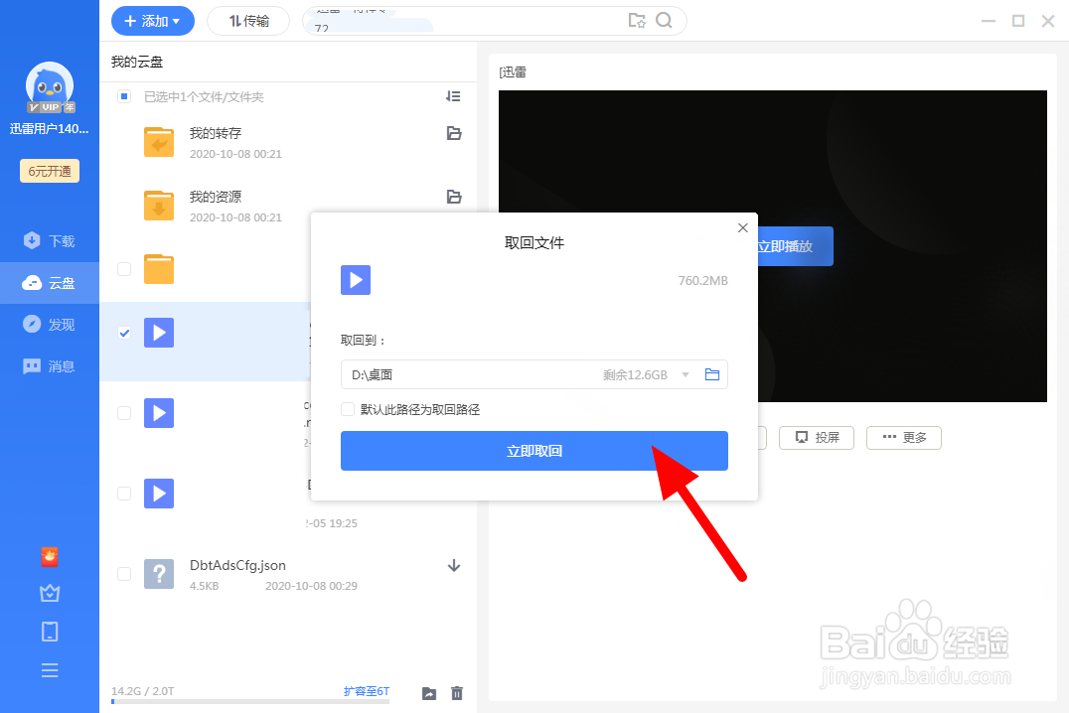The width and height of the screenshot is (1069, 713).
Task: Select the DbtAdsCfg.json file name
Action: tap(237, 565)
